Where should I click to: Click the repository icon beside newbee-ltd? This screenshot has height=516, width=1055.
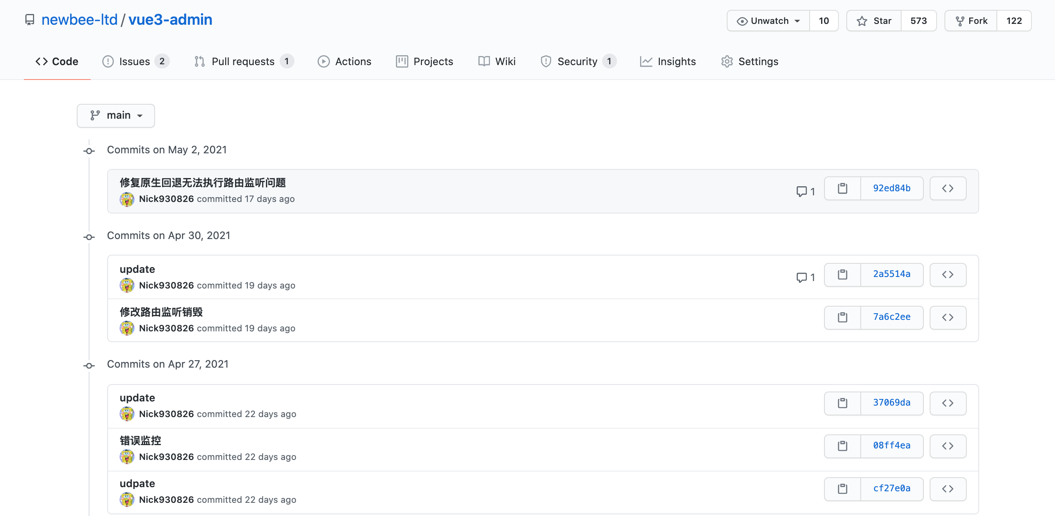tap(30, 20)
